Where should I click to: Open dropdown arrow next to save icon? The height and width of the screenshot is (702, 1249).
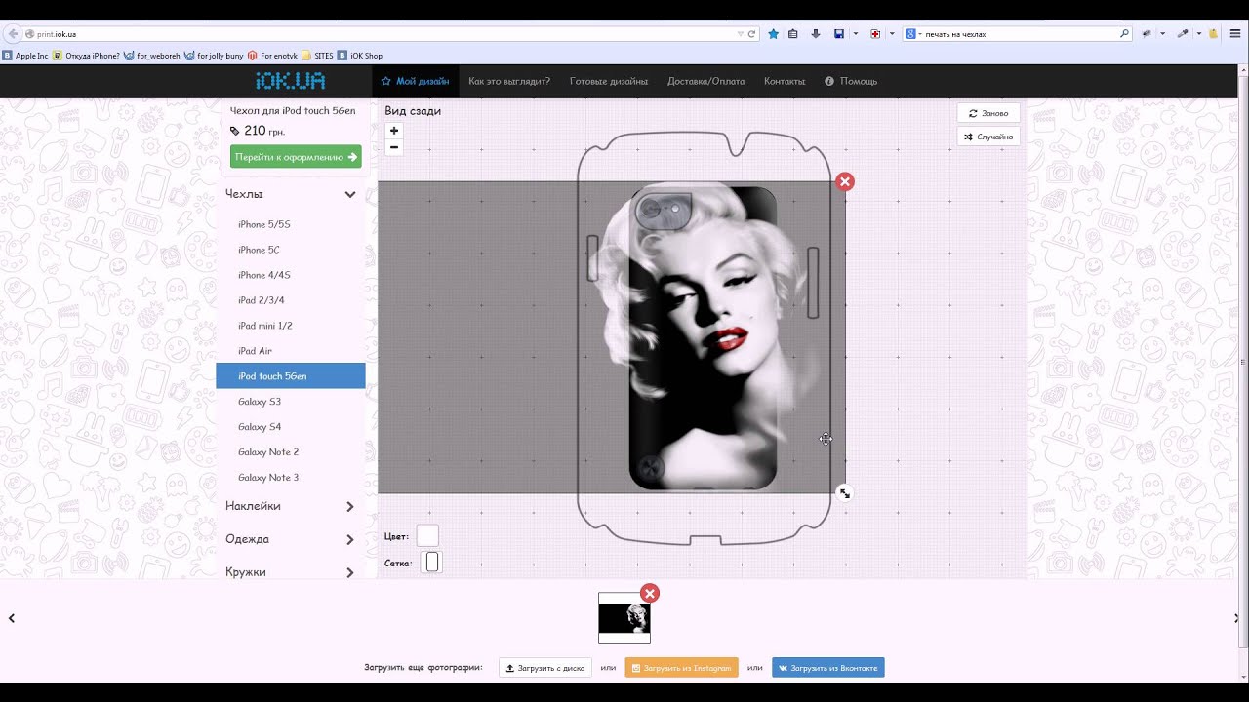[856, 34]
